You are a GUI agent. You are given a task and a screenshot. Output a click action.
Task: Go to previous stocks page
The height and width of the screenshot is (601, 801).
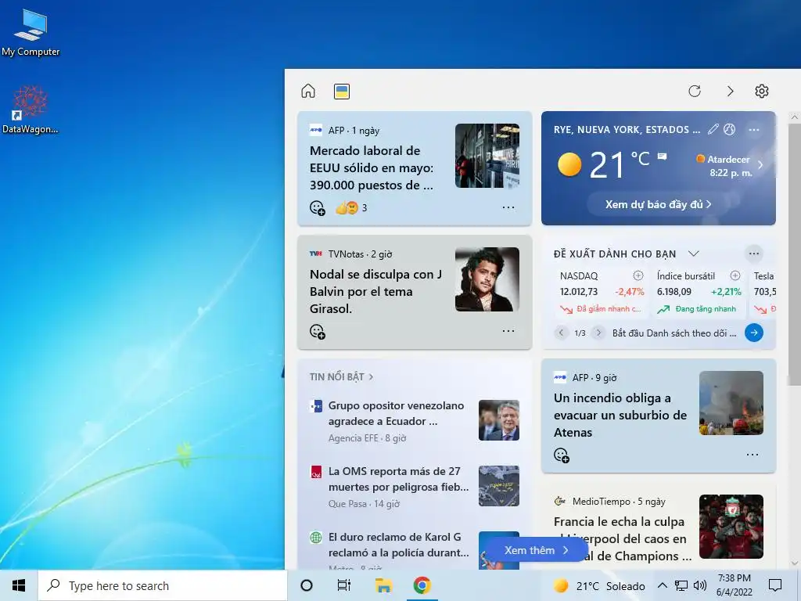point(561,333)
